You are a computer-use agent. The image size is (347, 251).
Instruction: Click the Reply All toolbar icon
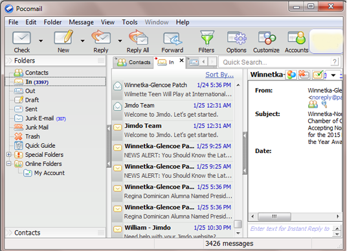pyautogui.click(x=138, y=37)
